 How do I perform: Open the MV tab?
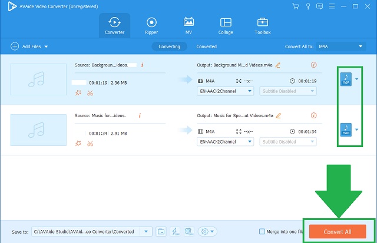pyautogui.click(x=188, y=26)
